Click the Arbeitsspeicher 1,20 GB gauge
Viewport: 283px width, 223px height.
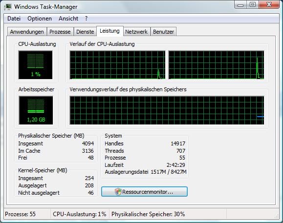point(36,110)
